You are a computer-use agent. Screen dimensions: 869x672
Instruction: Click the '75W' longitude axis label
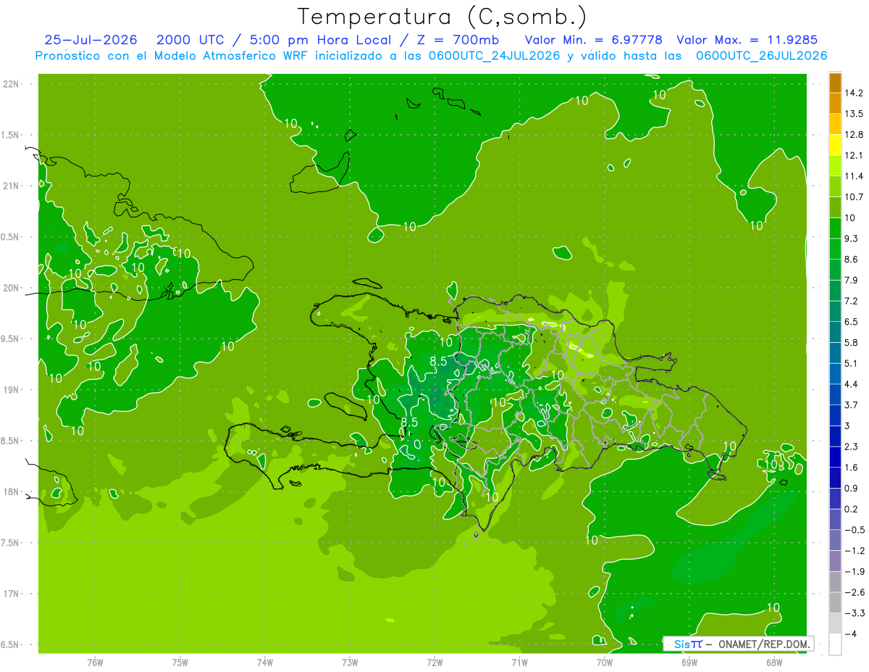tap(180, 663)
